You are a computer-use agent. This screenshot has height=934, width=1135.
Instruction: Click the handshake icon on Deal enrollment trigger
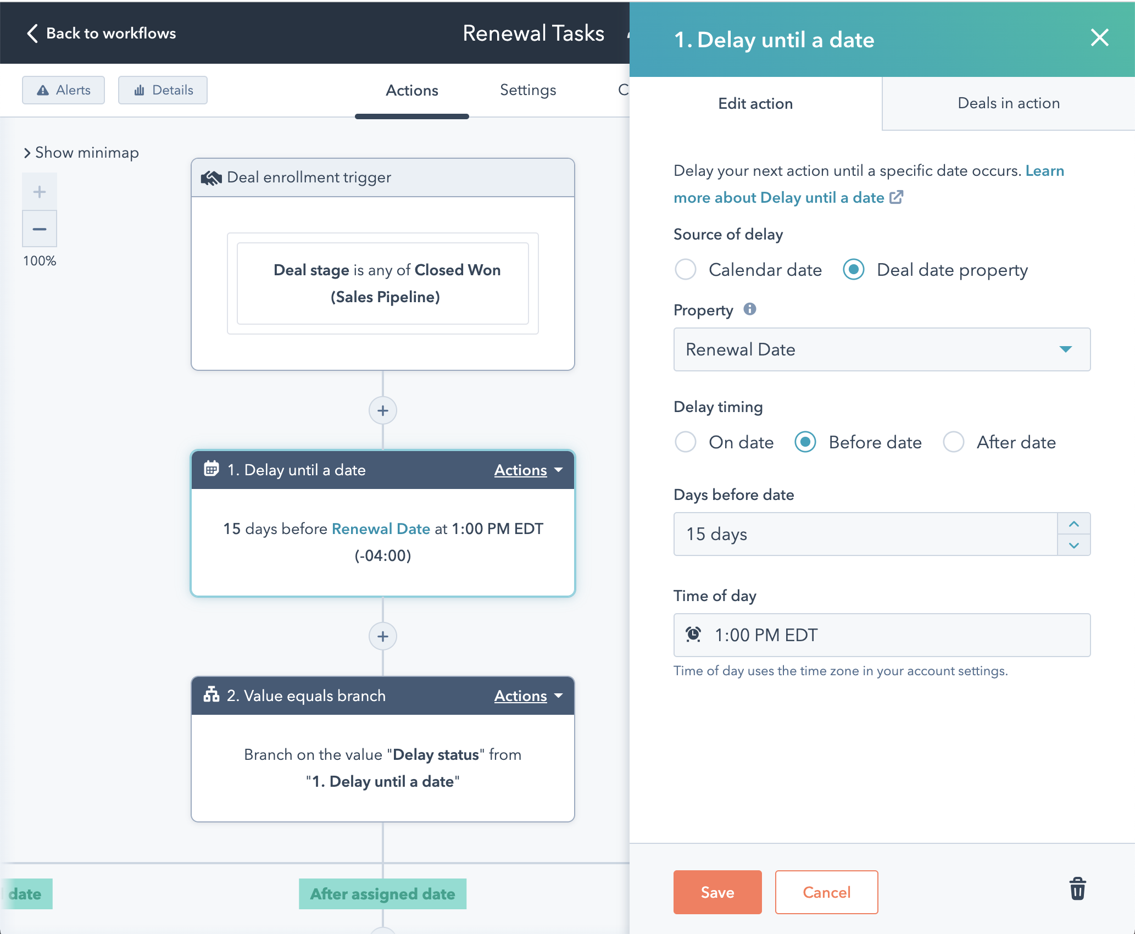[210, 177]
